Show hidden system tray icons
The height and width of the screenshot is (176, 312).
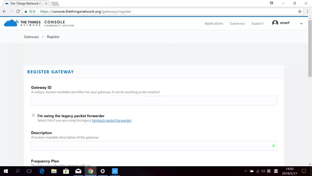click(245, 171)
